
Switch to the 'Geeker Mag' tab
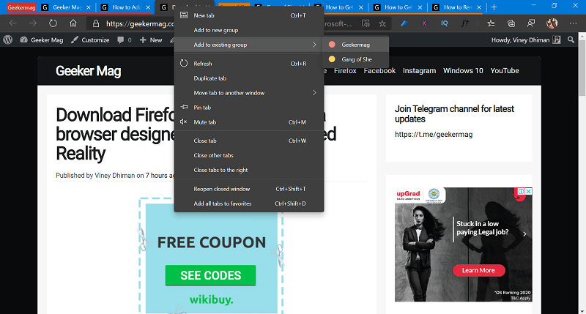click(67, 7)
